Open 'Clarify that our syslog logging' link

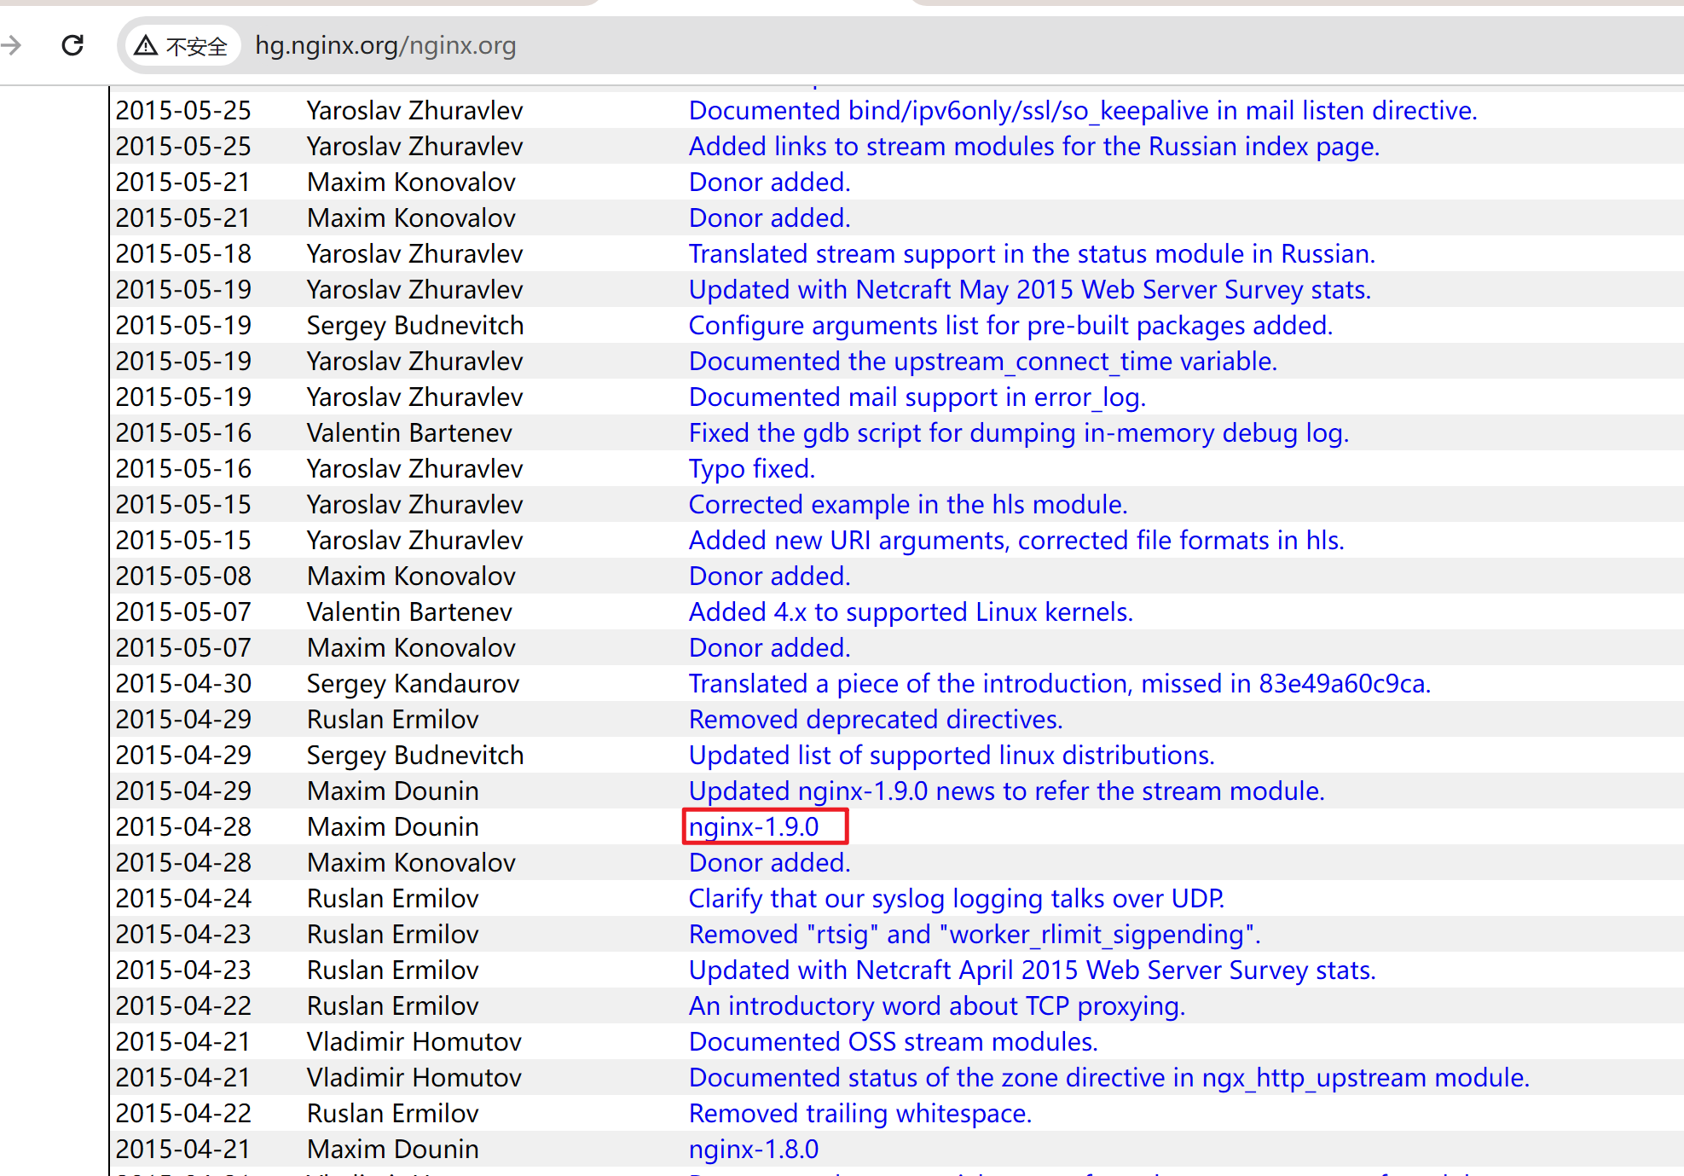956,898
